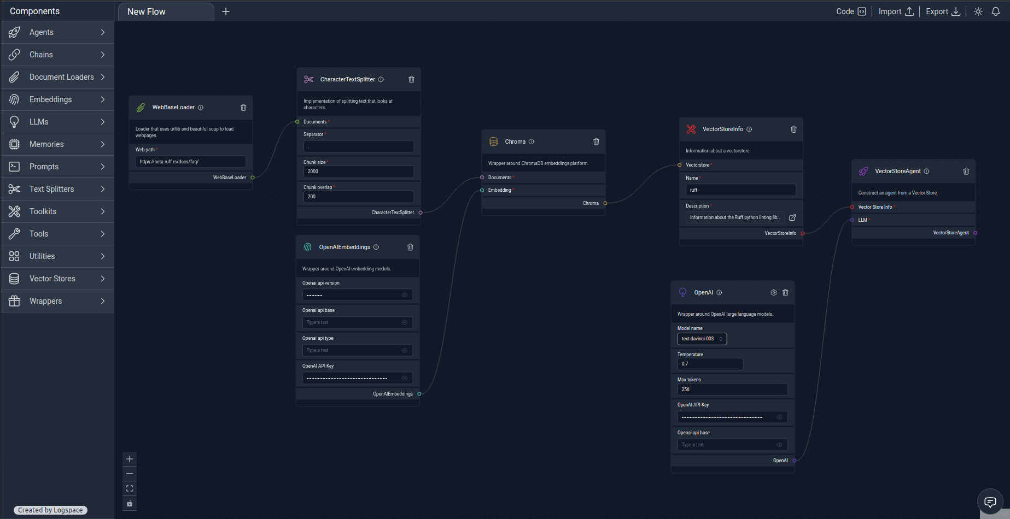This screenshot has height=519, width=1010.
Task: Edit the Temperature field
Action: [710, 364]
